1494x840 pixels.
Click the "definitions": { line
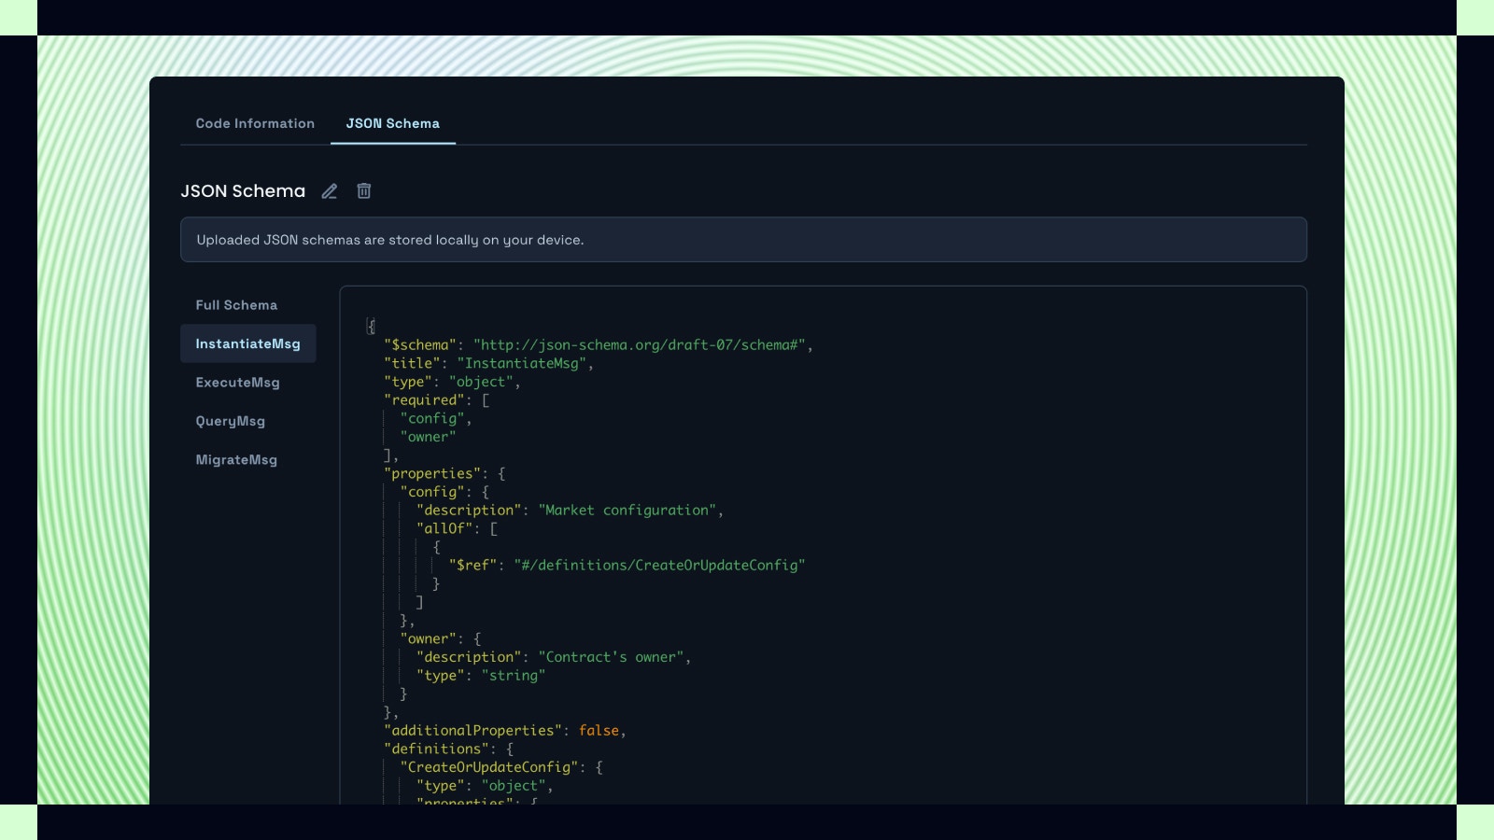point(449,749)
